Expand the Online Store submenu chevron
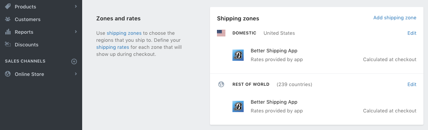Image resolution: width=428 pixels, height=130 pixels. (76, 74)
